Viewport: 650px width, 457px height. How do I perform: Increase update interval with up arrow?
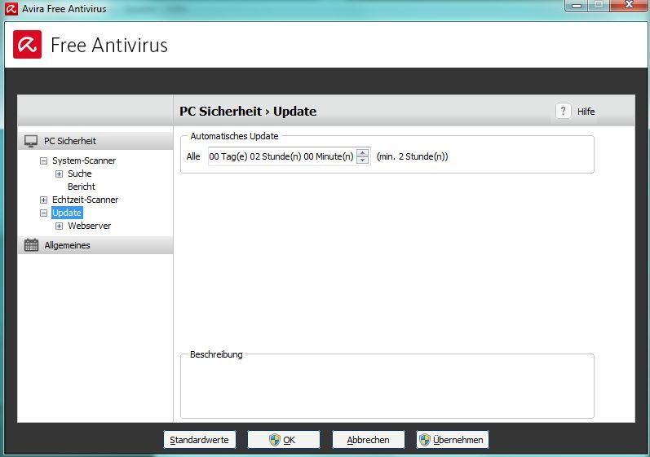tap(363, 152)
